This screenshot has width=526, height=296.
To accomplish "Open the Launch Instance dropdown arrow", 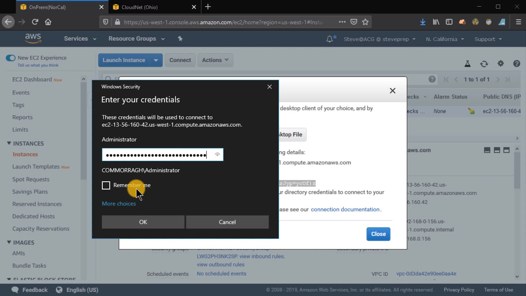I will pyautogui.click(x=156, y=60).
